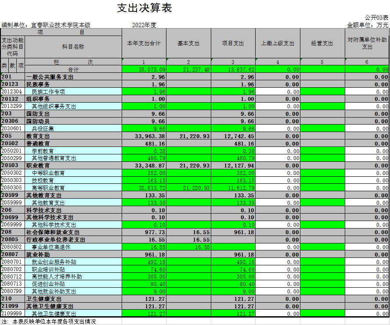Viewport: 390px width, 325px height.
Task: Click the 公开03表 label
Action: coord(376,18)
